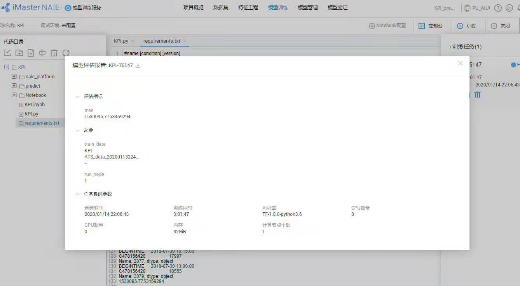Create a new folder in 代码目录

click(19, 53)
